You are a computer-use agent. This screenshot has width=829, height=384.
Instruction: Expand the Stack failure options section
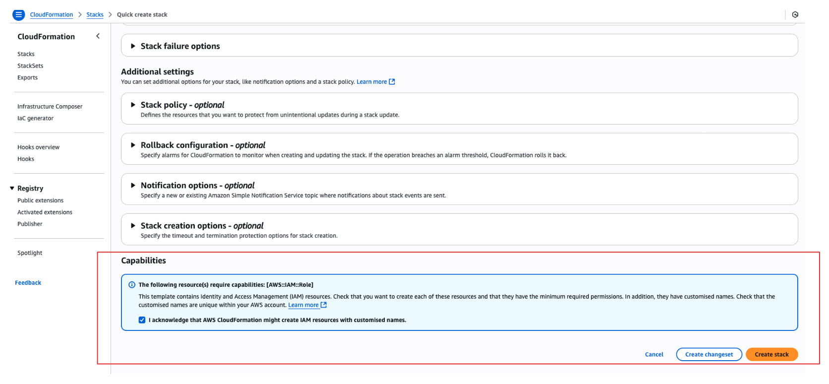tap(133, 46)
